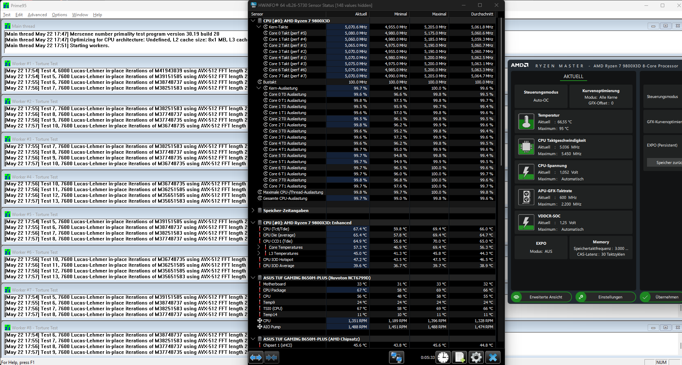Click the blue X icon in HWiNFO toolbar
This screenshot has height=365, width=682.
(x=493, y=357)
